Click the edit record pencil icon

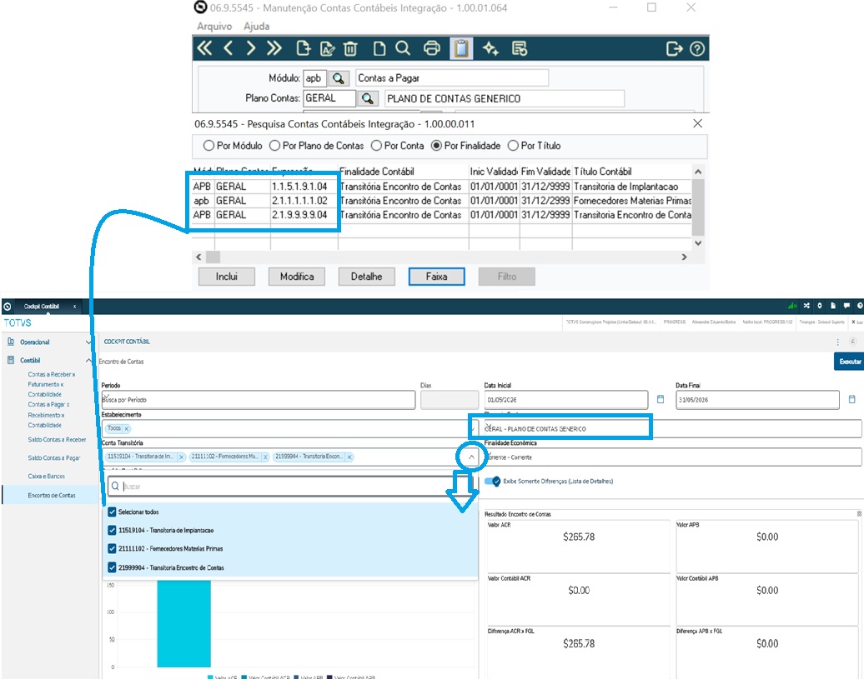point(327,48)
